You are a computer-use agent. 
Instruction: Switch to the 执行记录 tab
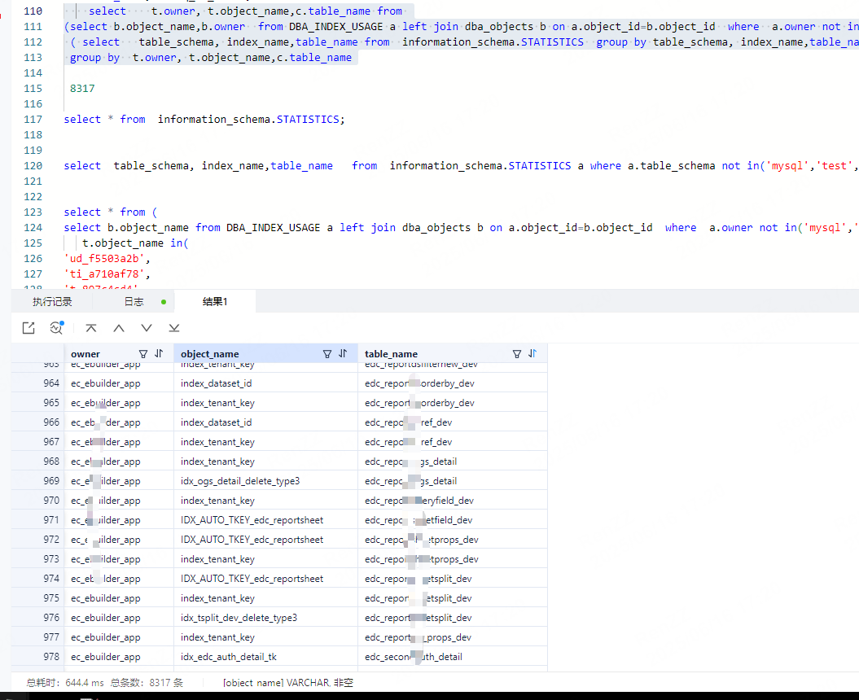click(x=52, y=302)
